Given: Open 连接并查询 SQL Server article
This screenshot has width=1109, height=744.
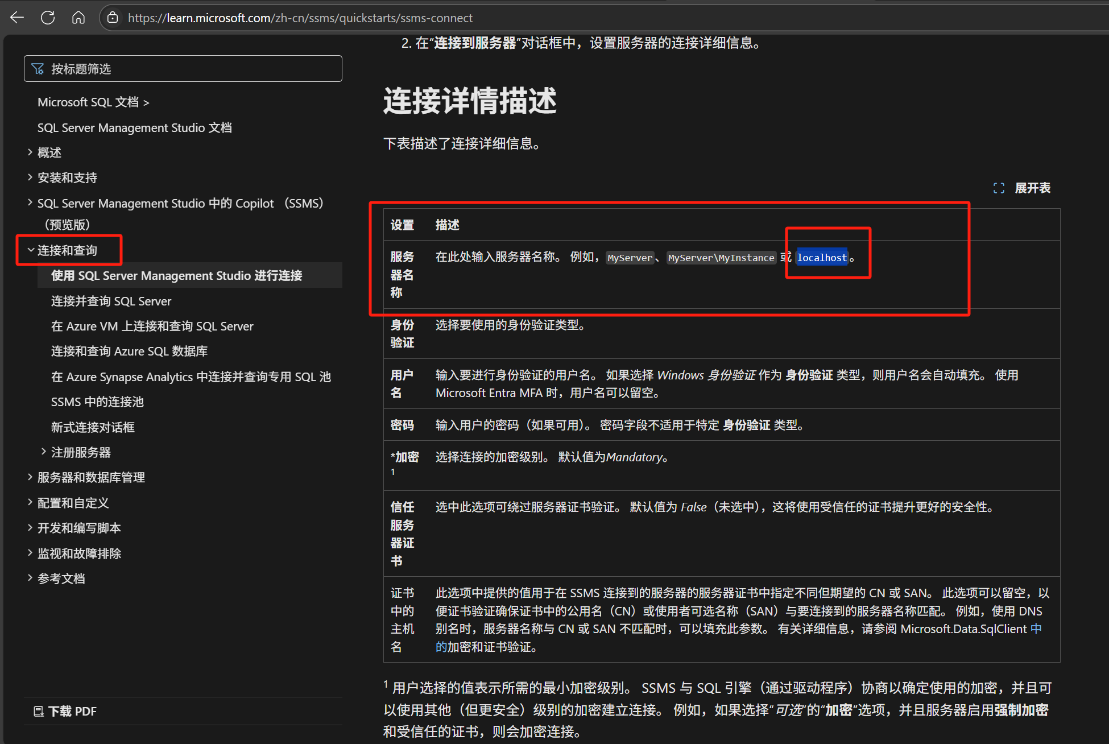Looking at the screenshot, I should coord(111,301).
